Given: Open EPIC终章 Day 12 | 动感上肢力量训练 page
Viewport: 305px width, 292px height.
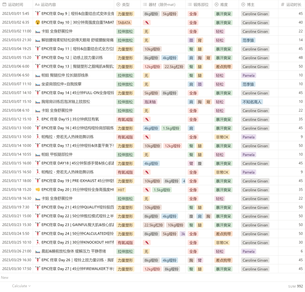Looking at the screenshot, I should click(72, 58).
